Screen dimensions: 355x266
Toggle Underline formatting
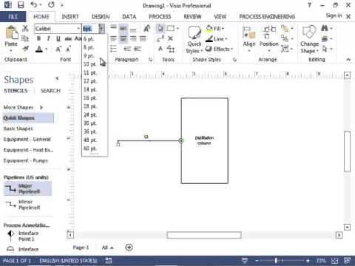[x=58, y=38]
